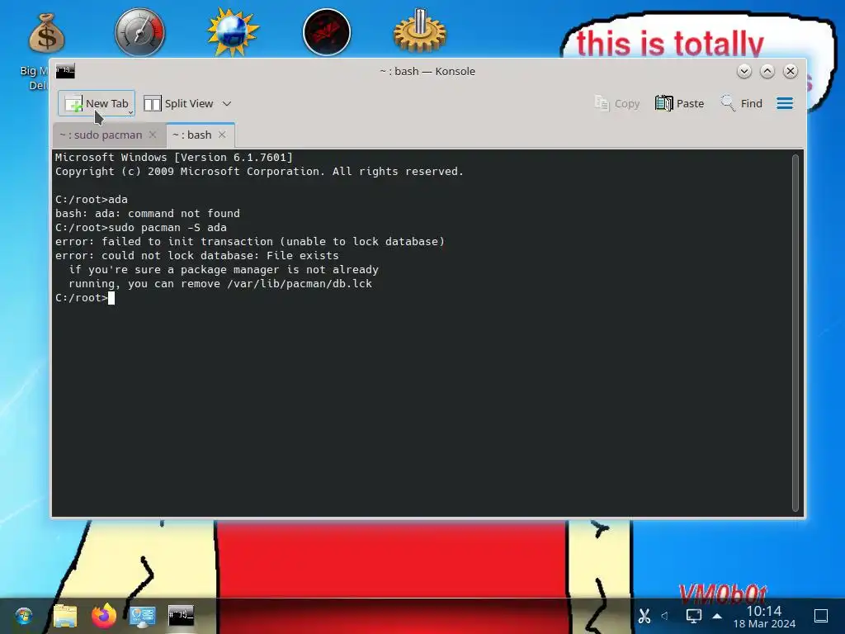Screen dimensions: 845x634
Task: Launch Firefox from the taskbar
Action: click(x=104, y=616)
